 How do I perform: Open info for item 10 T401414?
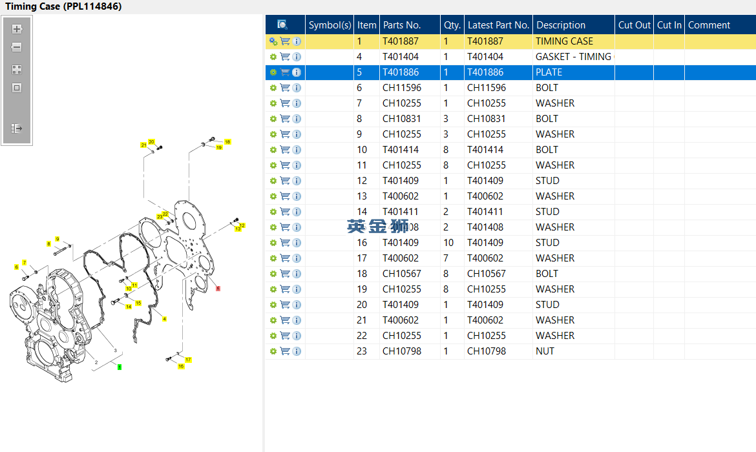coord(297,150)
